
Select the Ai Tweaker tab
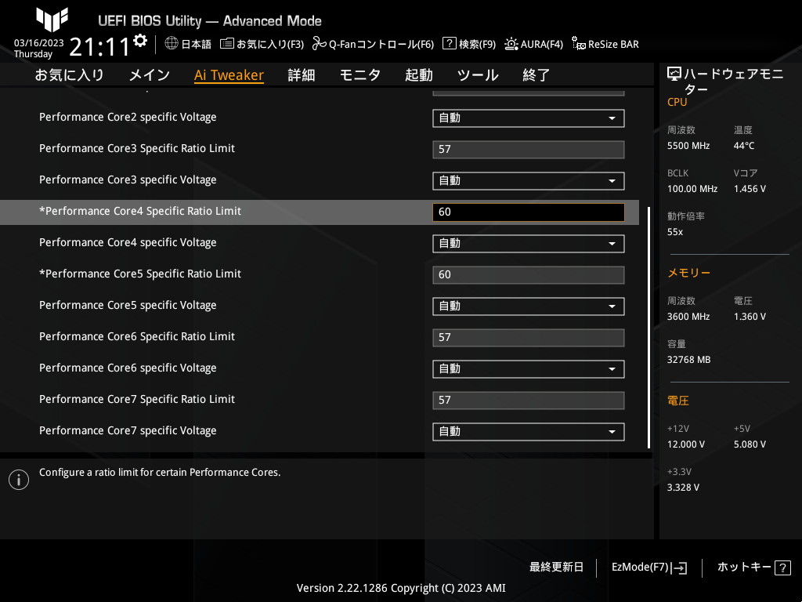(229, 75)
